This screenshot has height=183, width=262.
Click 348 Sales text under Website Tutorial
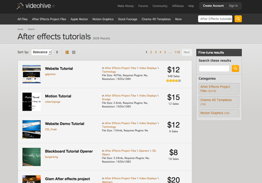pyautogui.click(x=173, y=76)
